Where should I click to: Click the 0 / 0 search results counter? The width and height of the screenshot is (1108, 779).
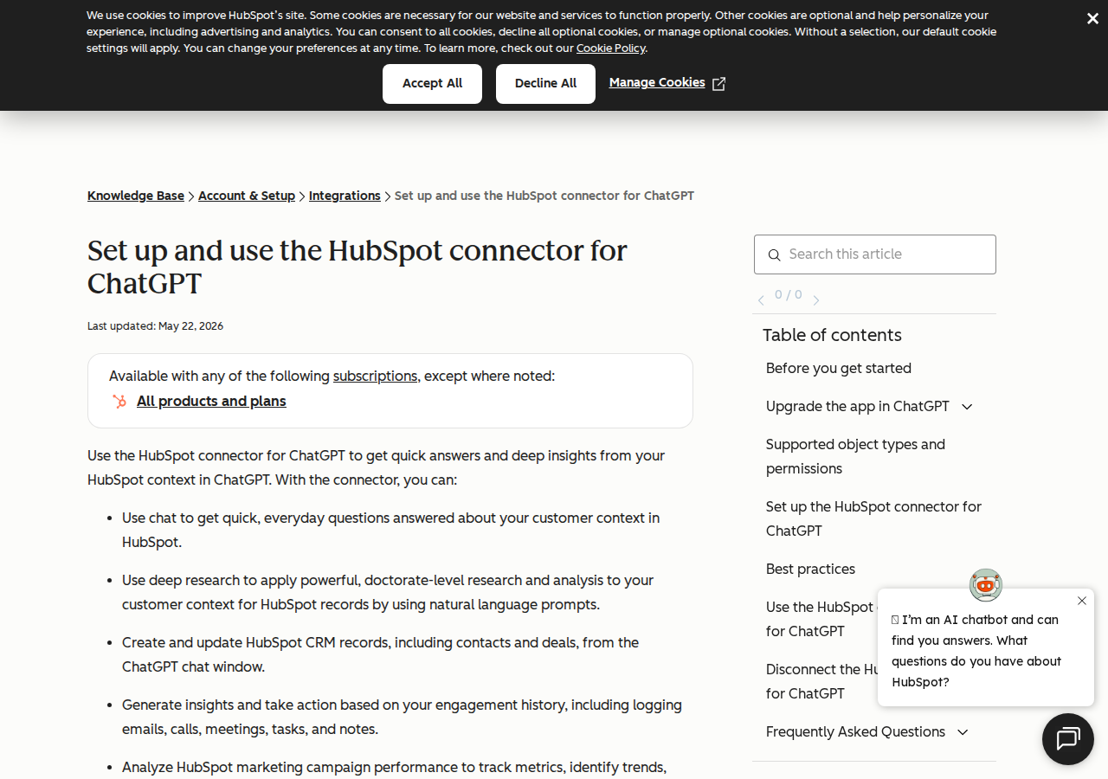788,294
